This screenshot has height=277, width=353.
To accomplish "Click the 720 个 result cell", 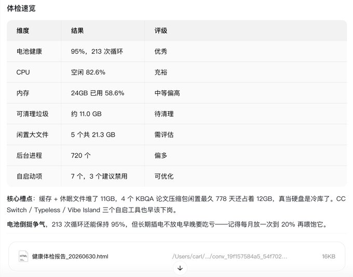I will [x=81, y=155].
